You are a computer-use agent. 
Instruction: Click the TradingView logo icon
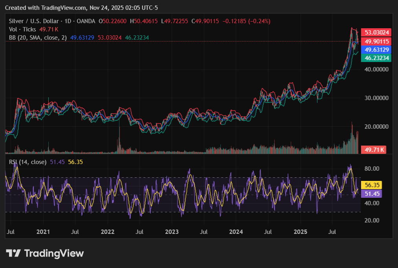tap(13, 253)
